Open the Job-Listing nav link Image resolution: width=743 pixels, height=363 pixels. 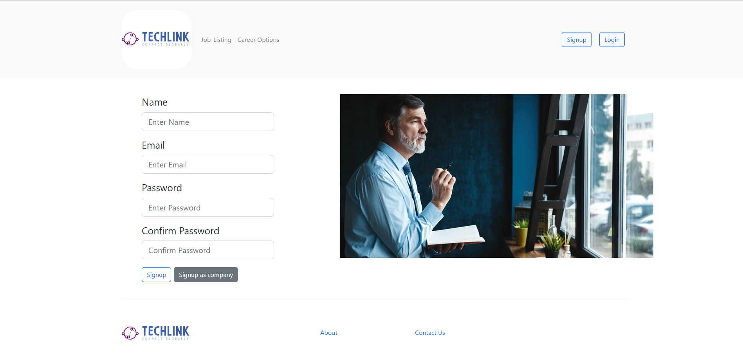coord(216,40)
